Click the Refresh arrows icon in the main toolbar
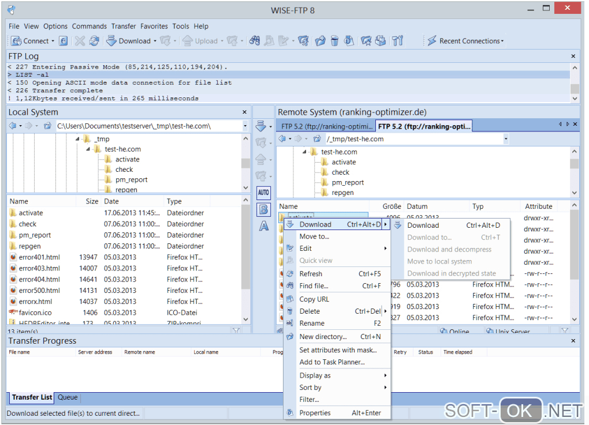 (94, 41)
